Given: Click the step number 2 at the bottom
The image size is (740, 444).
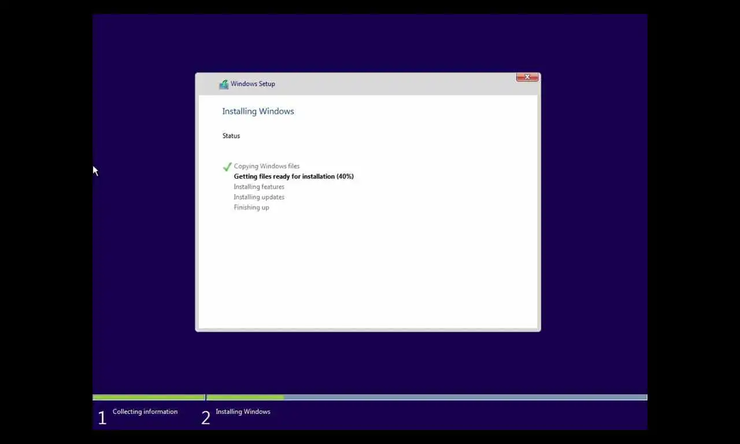Looking at the screenshot, I should point(206,418).
